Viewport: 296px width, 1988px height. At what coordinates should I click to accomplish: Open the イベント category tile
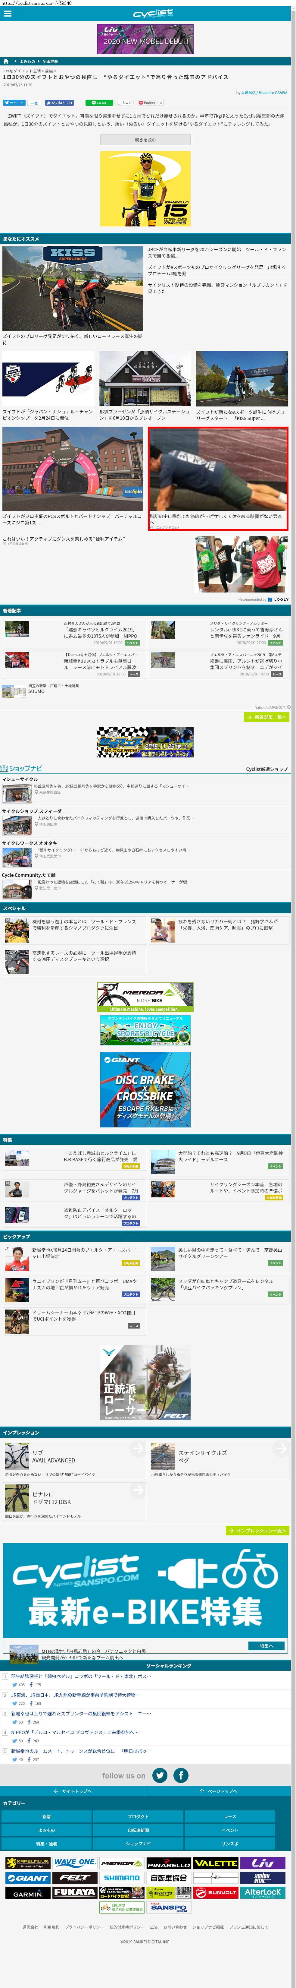[230, 1830]
